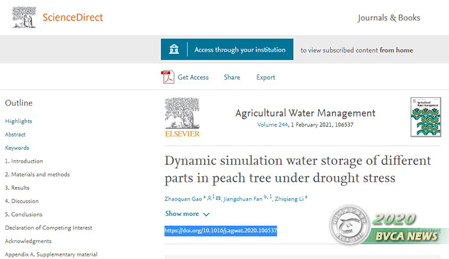Click the author envelope email icon
This screenshot has width=449, height=259.
pos(218,198)
